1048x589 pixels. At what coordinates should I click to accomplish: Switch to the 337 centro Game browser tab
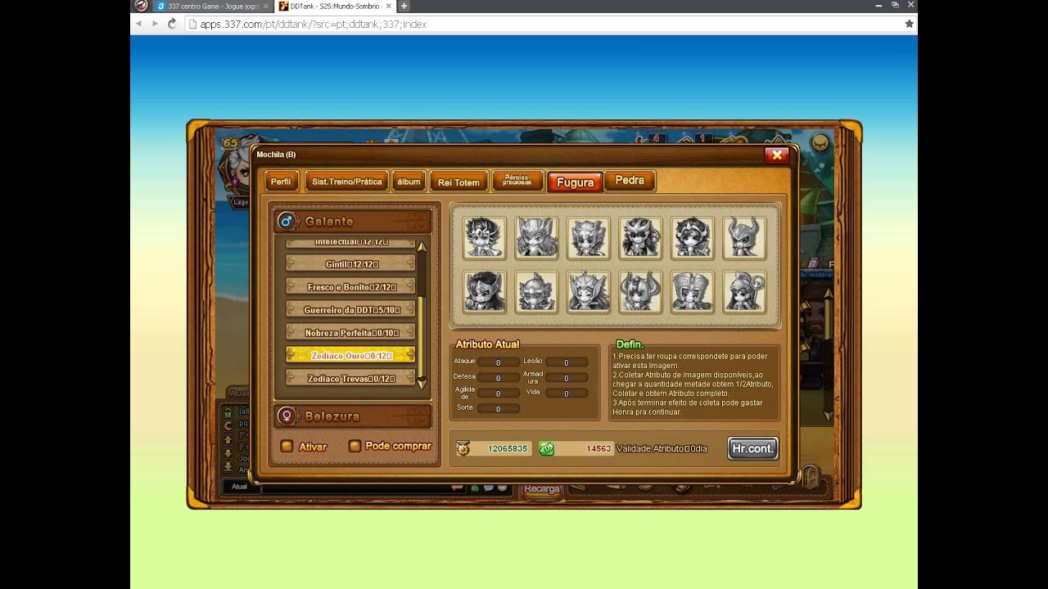point(212,6)
